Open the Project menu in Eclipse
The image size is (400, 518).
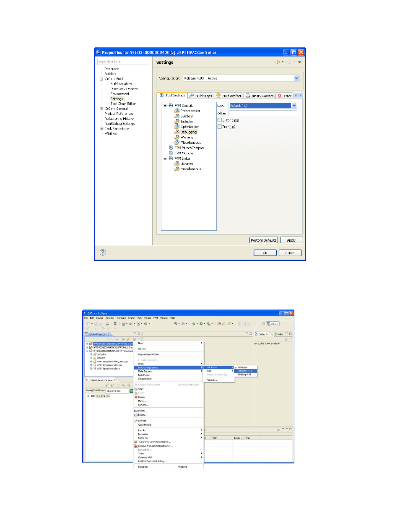(147, 318)
